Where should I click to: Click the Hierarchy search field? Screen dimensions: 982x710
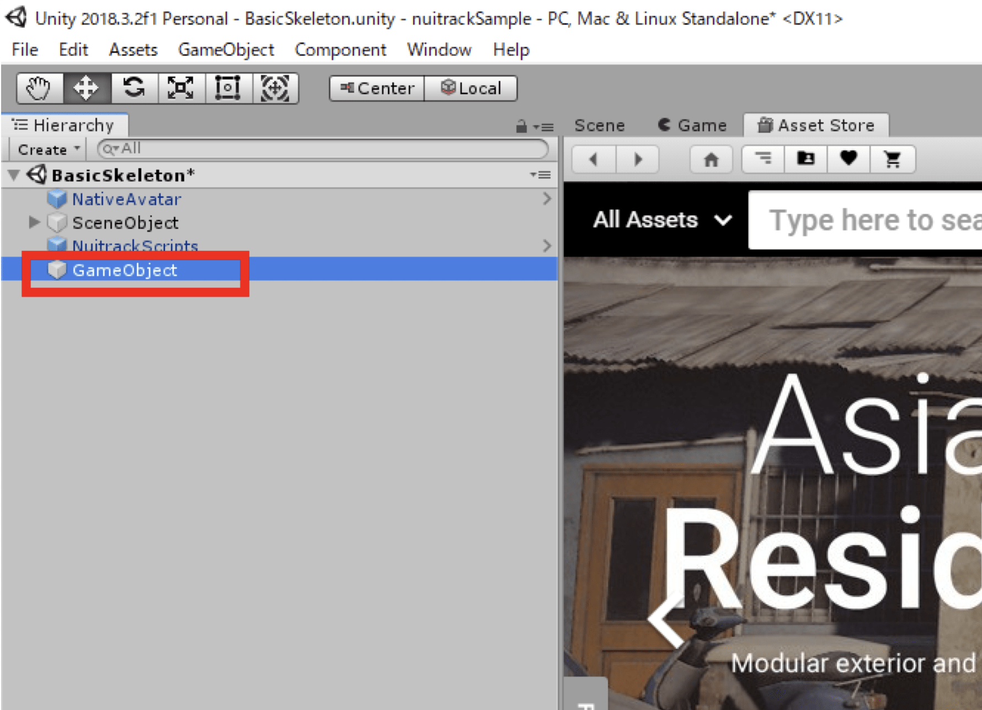coord(323,149)
